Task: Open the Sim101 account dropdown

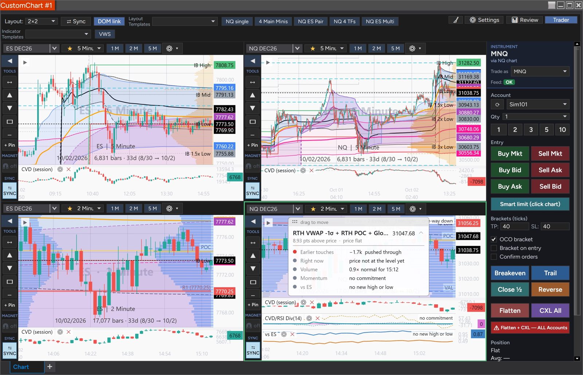Action: [x=538, y=105]
